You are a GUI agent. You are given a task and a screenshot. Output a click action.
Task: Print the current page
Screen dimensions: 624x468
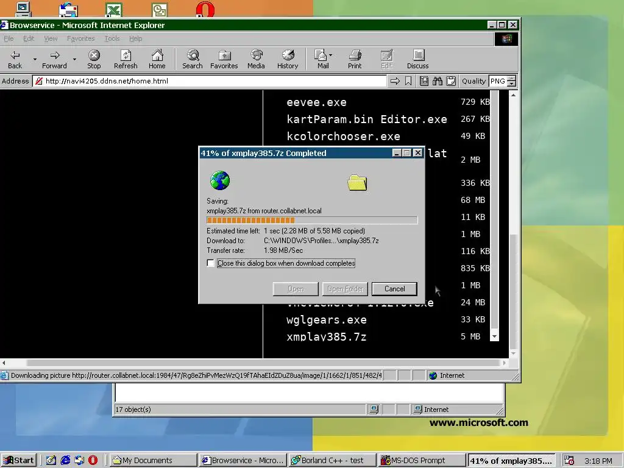pos(355,60)
